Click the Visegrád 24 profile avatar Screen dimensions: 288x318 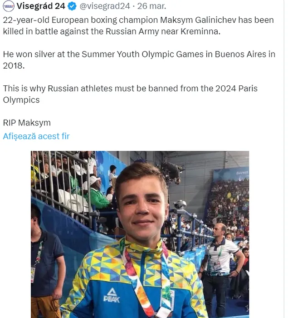[x=8, y=6]
